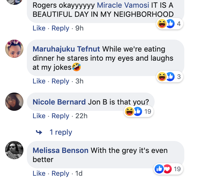
Task: Reply to Nicole Bernard's comment
Action: click(x=60, y=116)
